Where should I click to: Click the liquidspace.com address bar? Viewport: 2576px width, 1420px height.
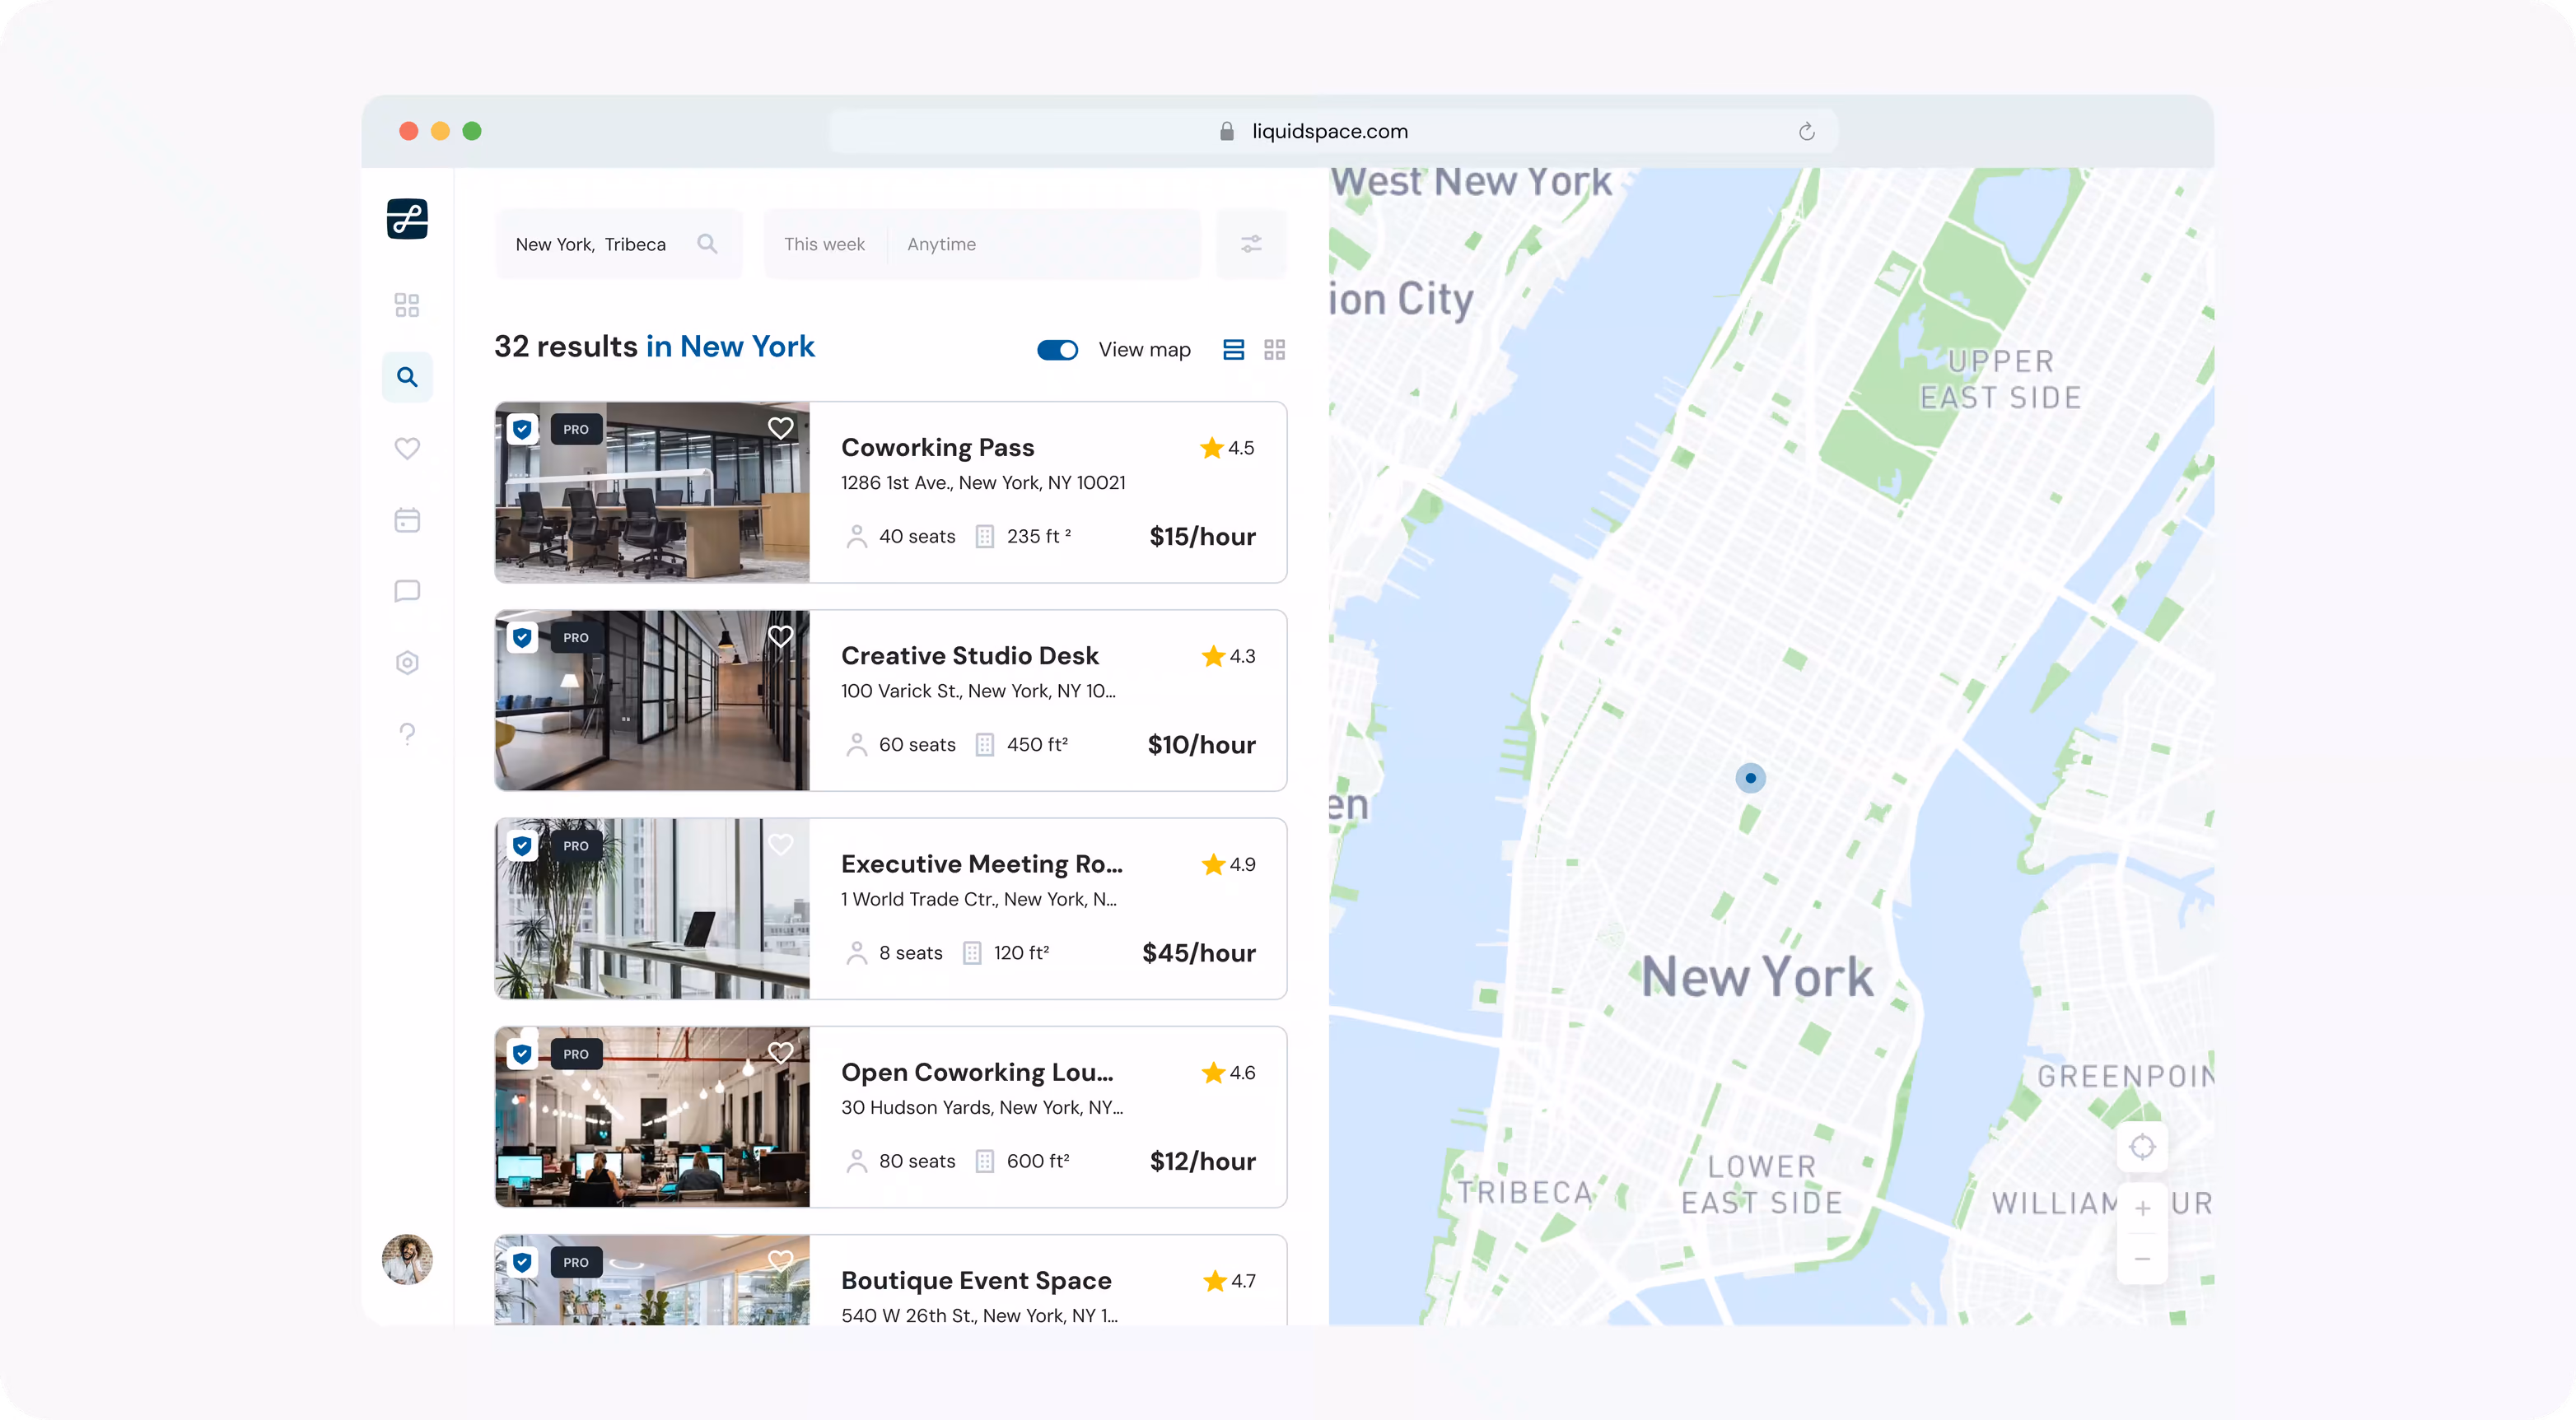point(1333,131)
